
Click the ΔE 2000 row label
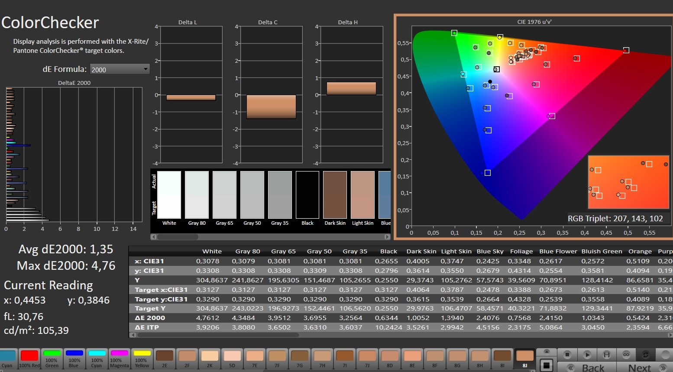150,318
